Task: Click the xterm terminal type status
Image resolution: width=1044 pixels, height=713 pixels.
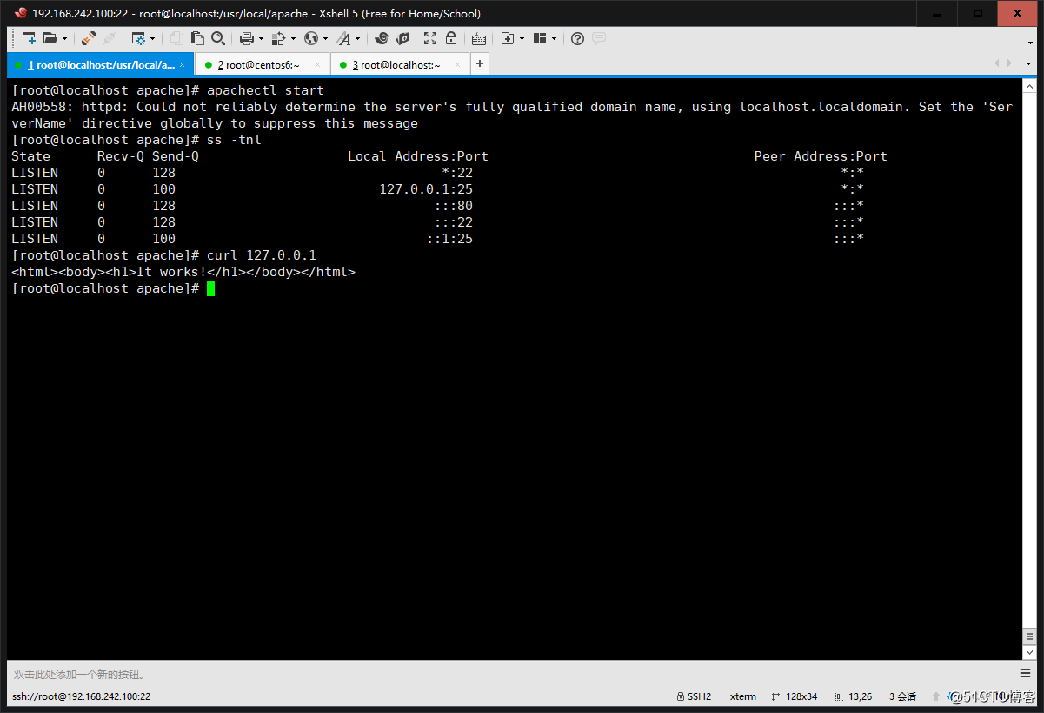Action: click(743, 696)
